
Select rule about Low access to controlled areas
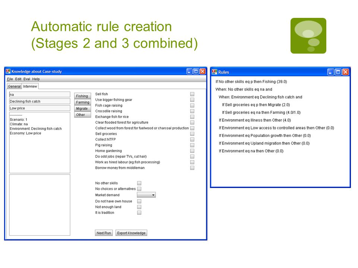coord(276,128)
